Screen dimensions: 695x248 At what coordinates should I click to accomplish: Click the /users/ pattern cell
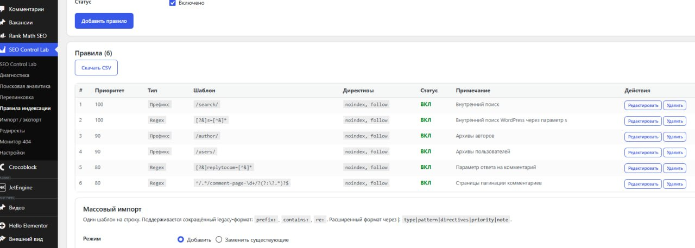(x=205, y=151)
